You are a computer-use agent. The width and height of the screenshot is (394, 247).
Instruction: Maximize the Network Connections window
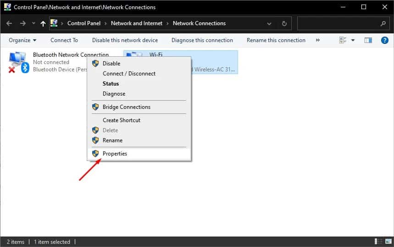tap(364, 7)
